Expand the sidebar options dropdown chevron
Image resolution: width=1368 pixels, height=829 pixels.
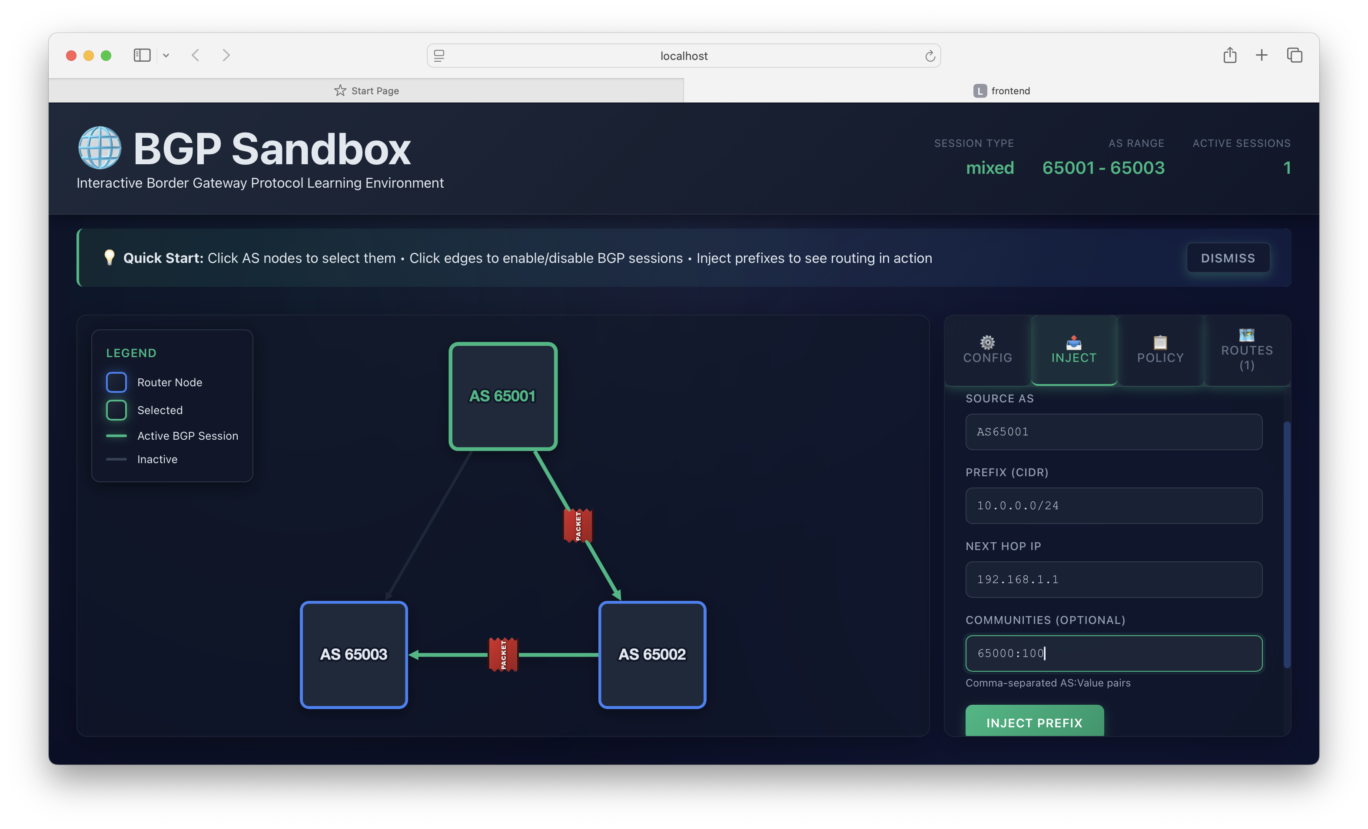coord(166,56)
